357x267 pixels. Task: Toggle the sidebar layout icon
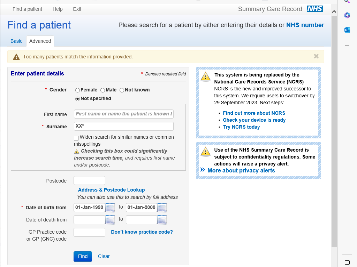(347, 262)
